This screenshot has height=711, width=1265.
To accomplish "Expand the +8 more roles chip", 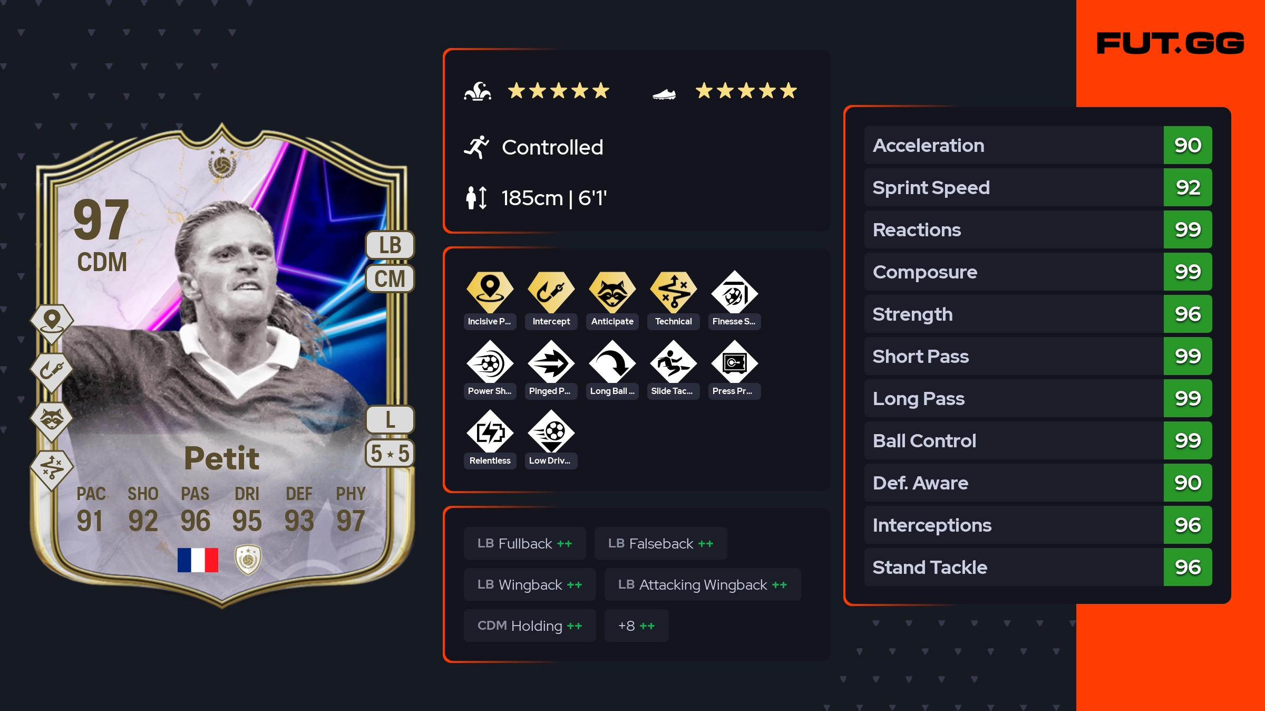I will [x=636, y=626].
